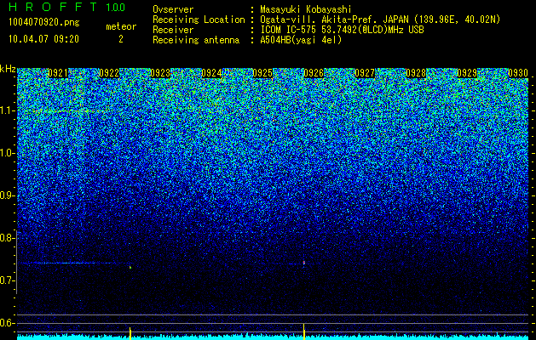Click the cyan signal power strip at bottom
Viewport: 536px width, 340px height.
273,337
